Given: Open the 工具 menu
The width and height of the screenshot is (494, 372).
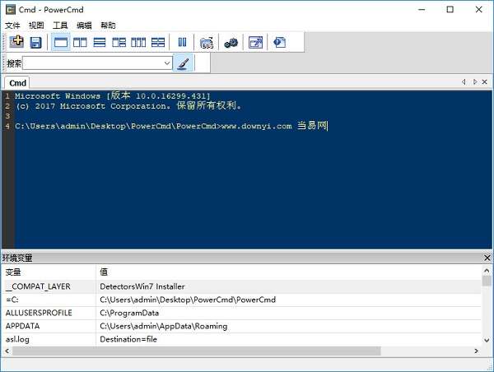Looking at the screenshot, I should pos(60,26).
